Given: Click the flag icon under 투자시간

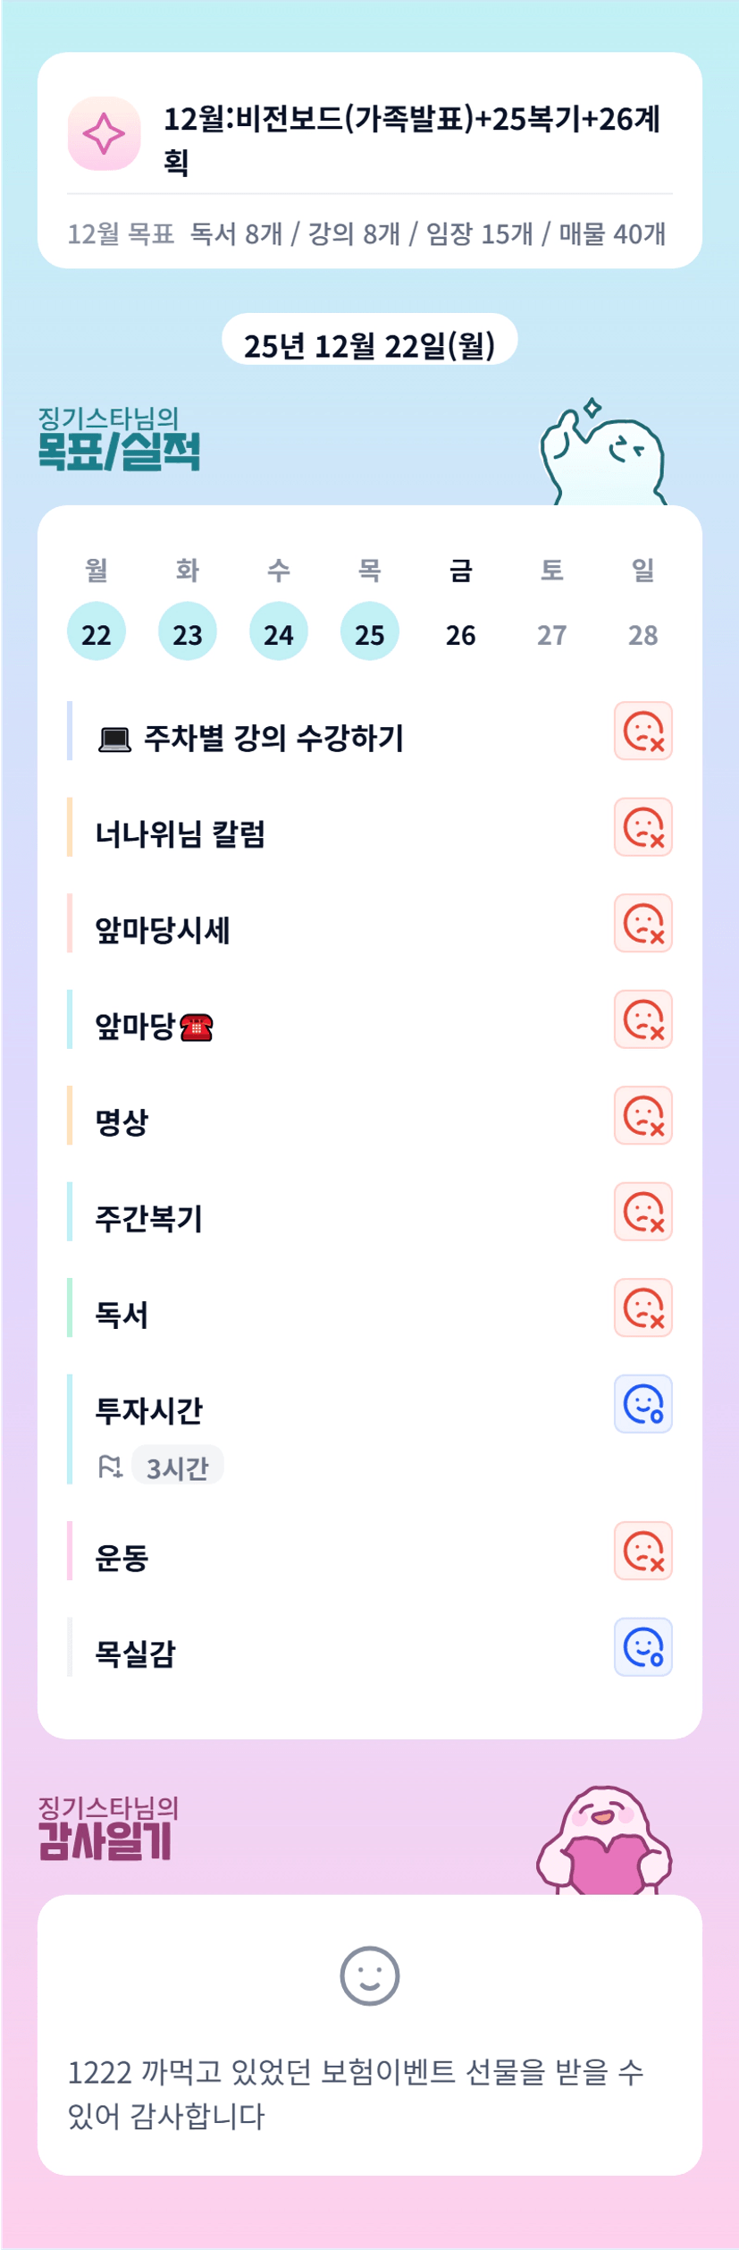Looking at the screenshot, I should coord(110,1467).
